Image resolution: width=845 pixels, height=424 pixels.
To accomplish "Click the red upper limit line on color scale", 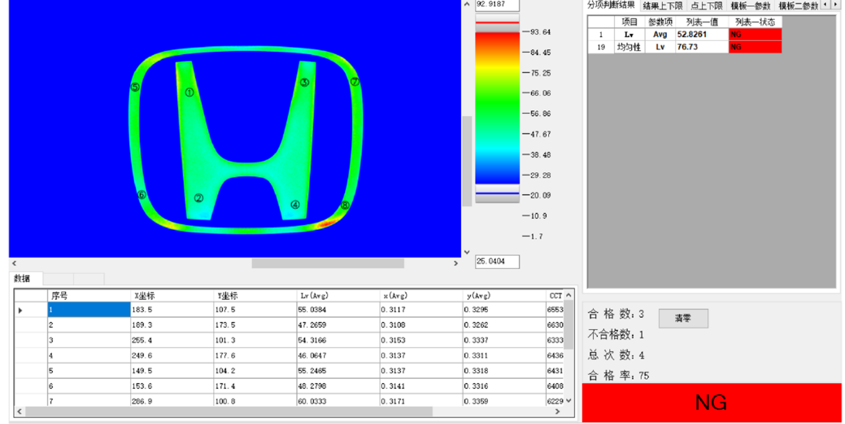I will pos(497,22).
